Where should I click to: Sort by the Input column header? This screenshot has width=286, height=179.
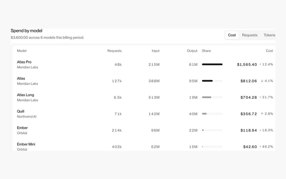156,51
